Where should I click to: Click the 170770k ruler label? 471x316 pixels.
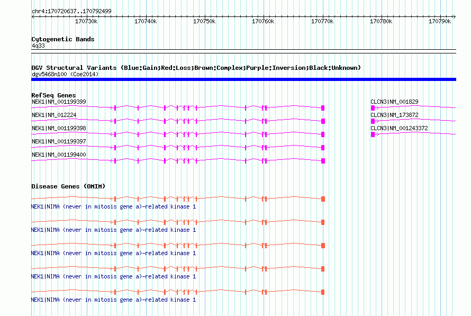(x=322, y=22)
